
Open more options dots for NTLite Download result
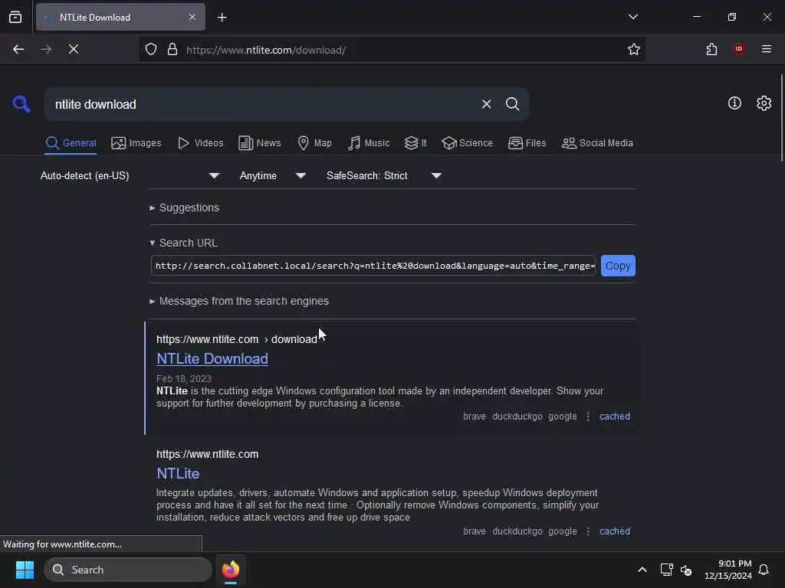(588, 416)
